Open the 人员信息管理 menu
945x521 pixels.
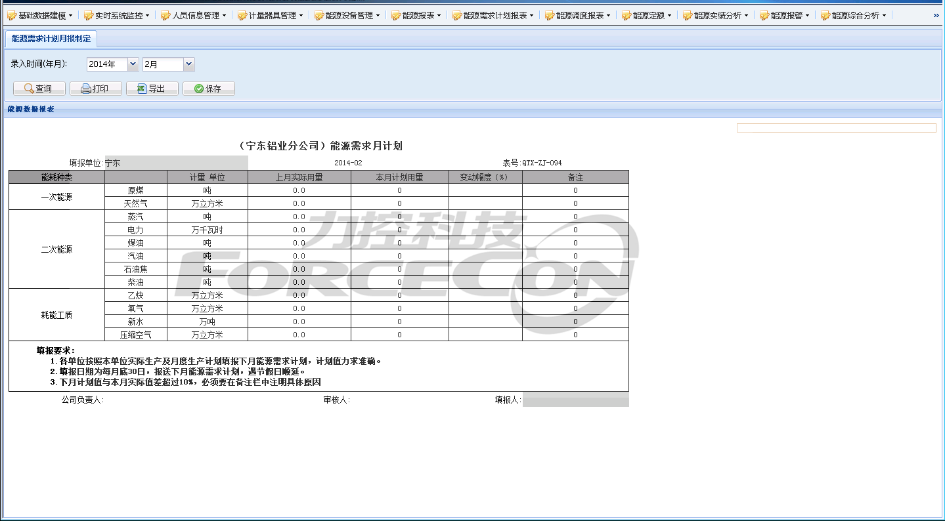click(x=194, y=15)
